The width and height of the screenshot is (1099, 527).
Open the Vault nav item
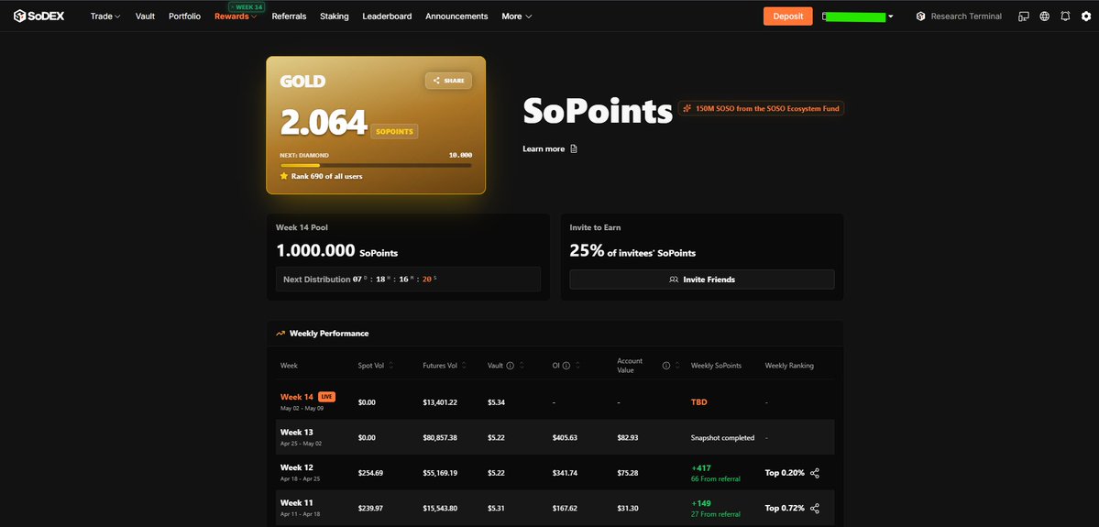[145, 16]
